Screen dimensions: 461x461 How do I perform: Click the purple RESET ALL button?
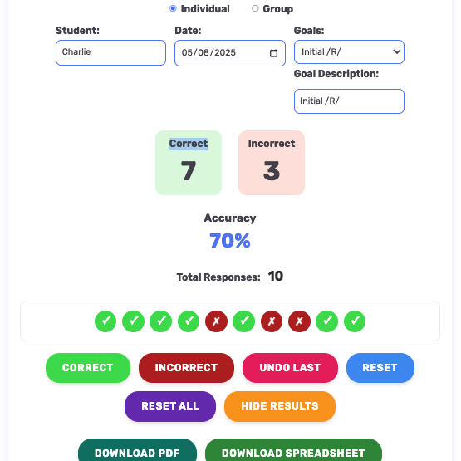(x=170, y=406)
